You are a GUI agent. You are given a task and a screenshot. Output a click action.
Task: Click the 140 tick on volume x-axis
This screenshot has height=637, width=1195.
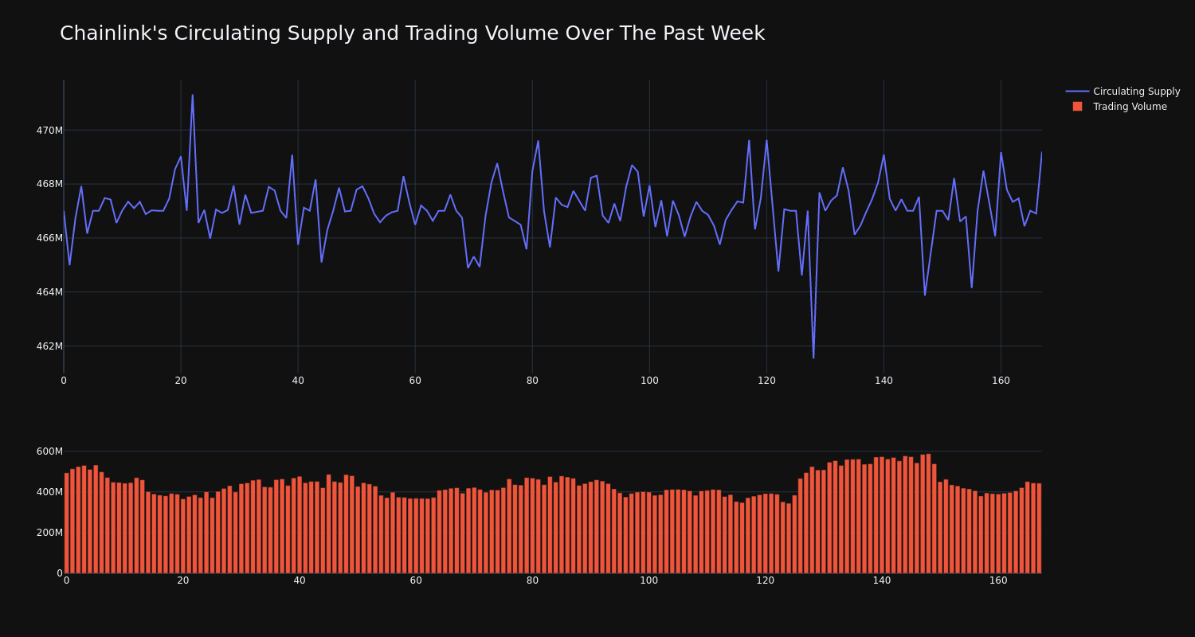click(882, 580)
